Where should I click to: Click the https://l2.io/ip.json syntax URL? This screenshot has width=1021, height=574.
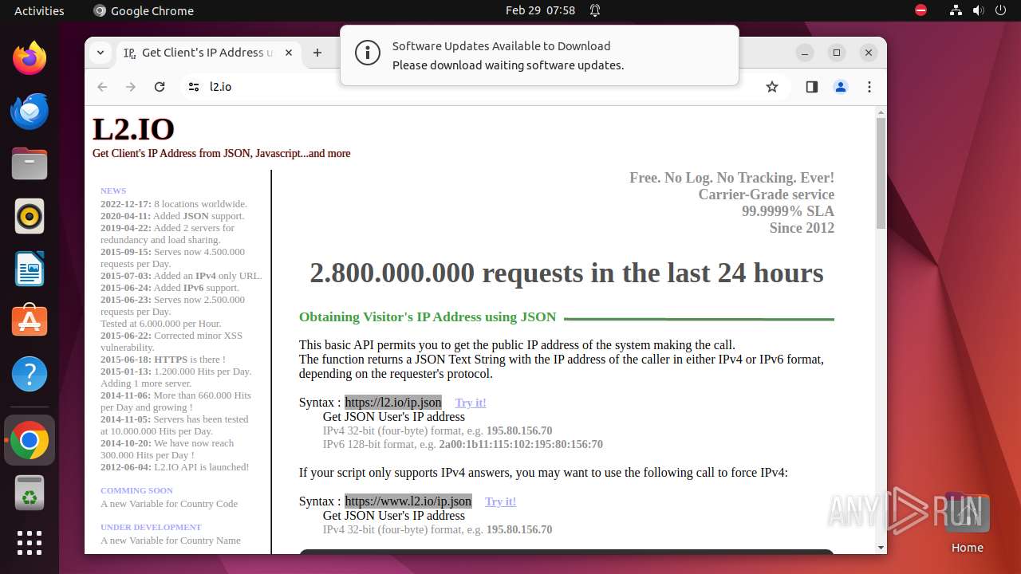pyautogui.click(x=393, y=403)
